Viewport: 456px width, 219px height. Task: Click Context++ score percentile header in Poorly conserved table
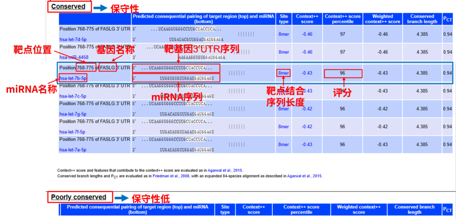click(x=301, y=209)
